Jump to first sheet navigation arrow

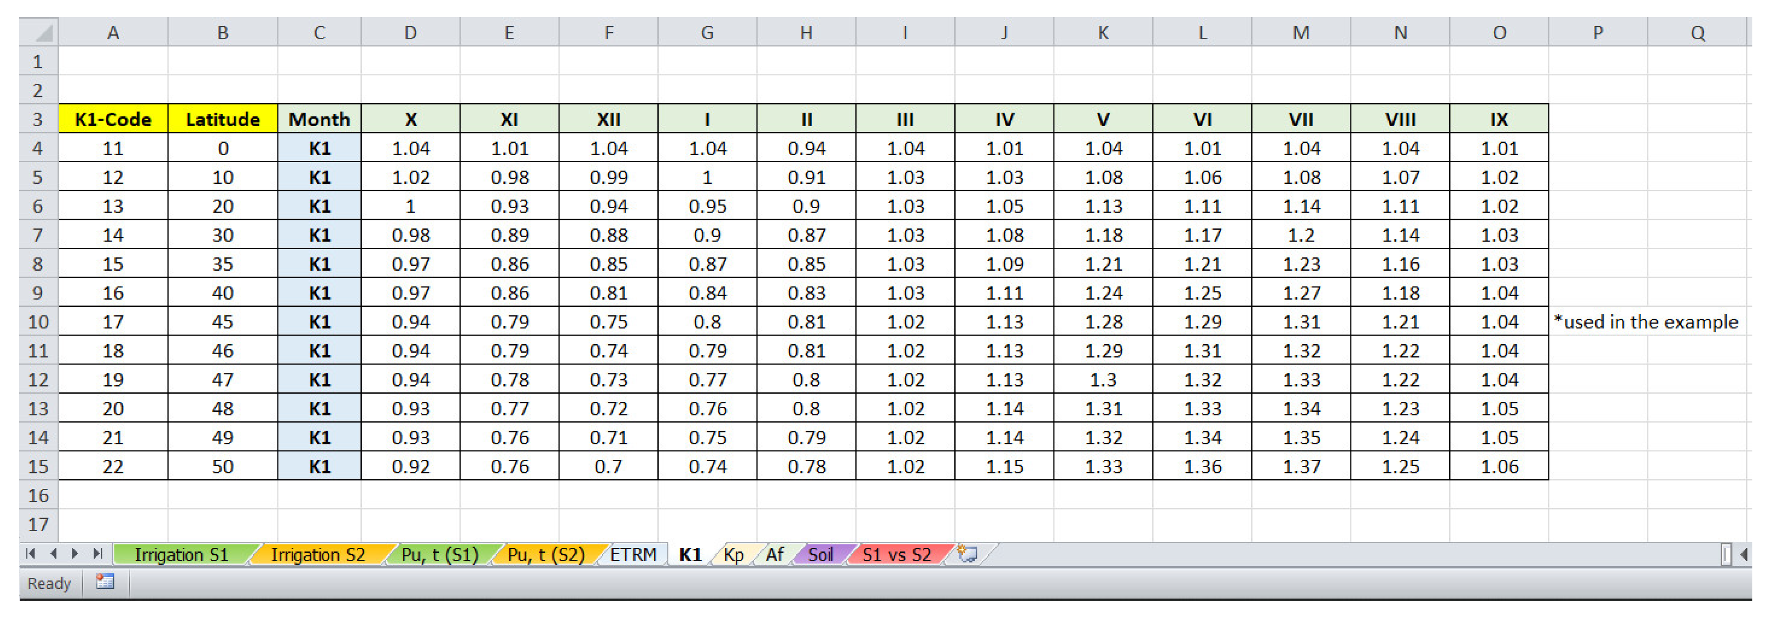coord(30,554)
